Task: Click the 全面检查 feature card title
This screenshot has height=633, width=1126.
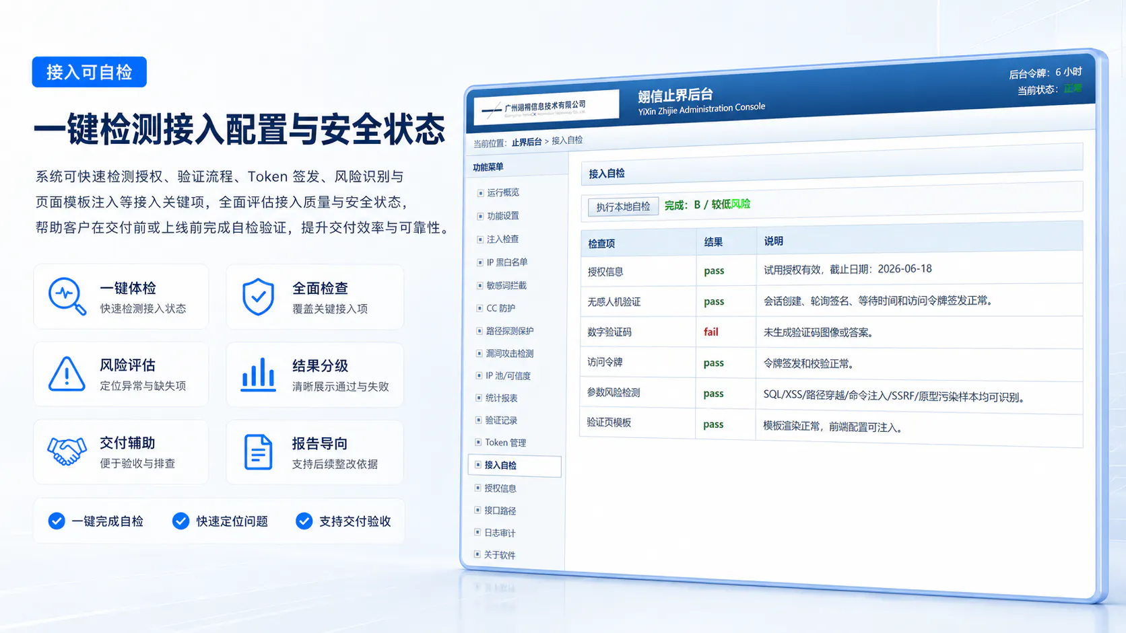Action: tap(320, 288)
